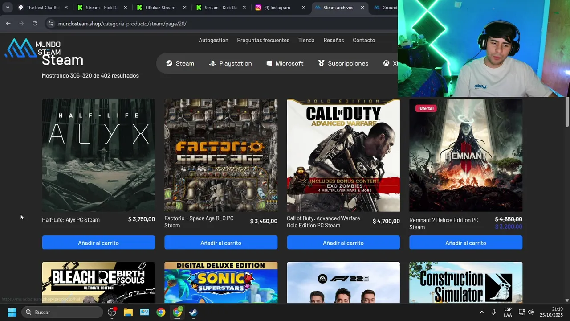This screenshot has width=570, height=321.
Task: Open the Steam app from the taskbar
Action: pos(193,312)
